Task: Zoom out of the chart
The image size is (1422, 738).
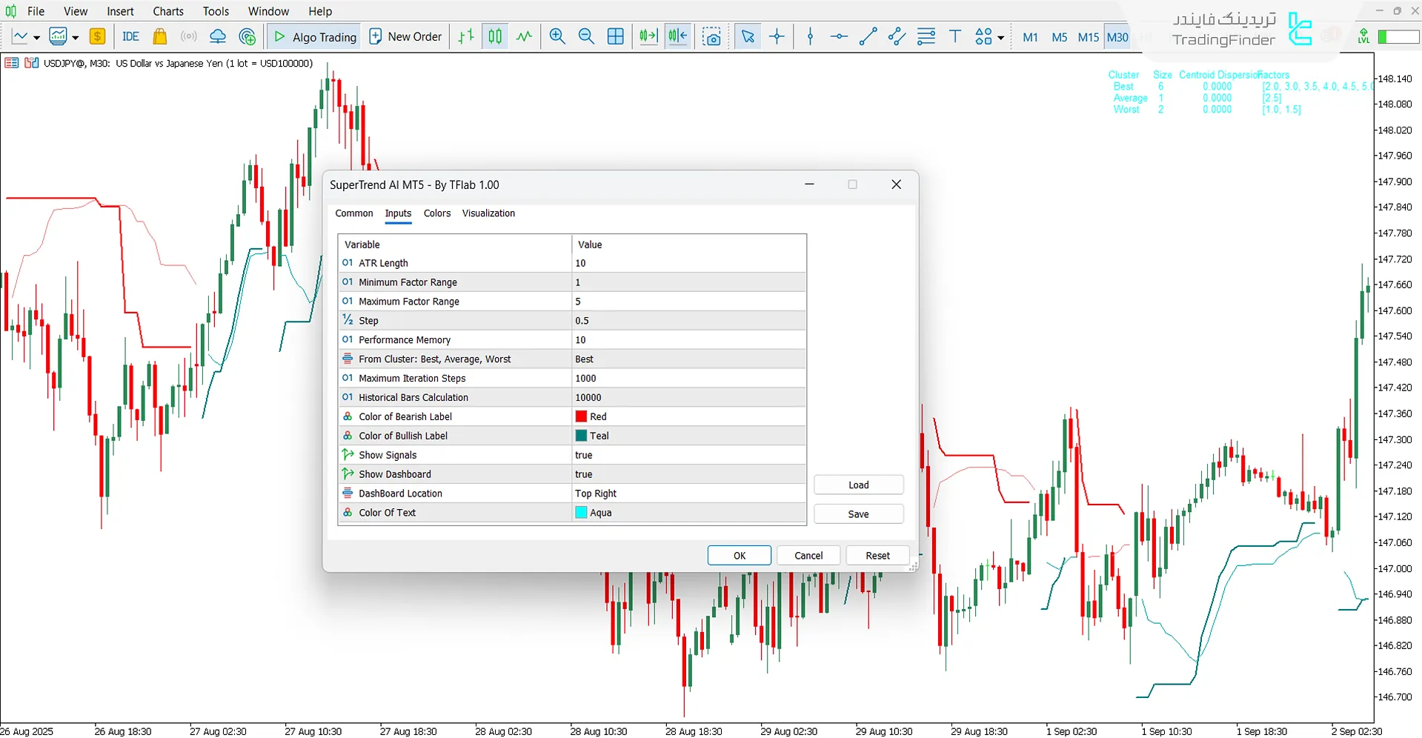Action: pos(586,36)
